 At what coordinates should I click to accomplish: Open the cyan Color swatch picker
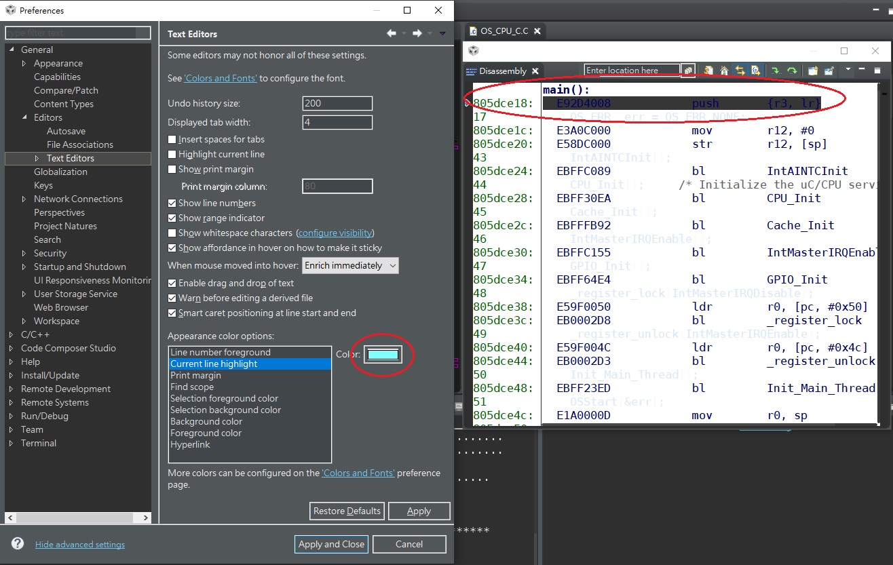[383, 354]
